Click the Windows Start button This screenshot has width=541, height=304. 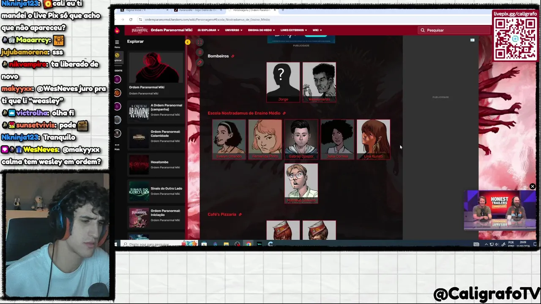116,244
